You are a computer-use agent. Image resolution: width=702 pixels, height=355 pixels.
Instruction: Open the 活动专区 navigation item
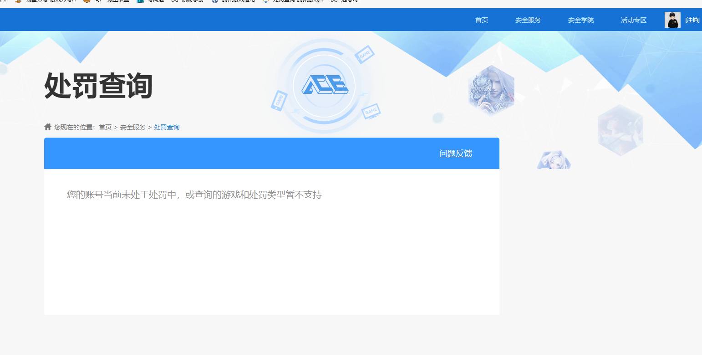[x=633, y=20]
